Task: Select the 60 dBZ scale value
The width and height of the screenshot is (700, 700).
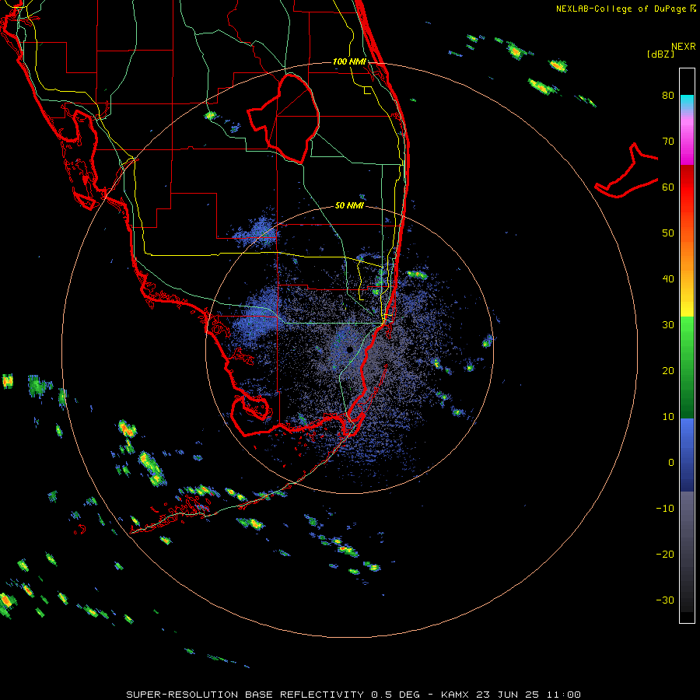Action: (668, 187)
